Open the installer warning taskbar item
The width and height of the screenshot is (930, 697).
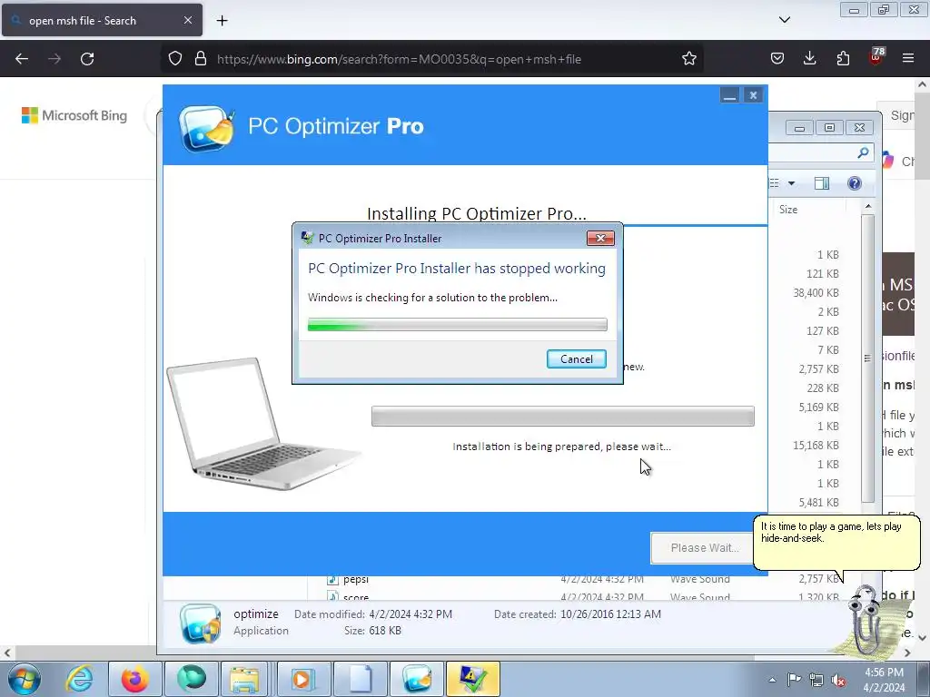[x=472, y=679]
